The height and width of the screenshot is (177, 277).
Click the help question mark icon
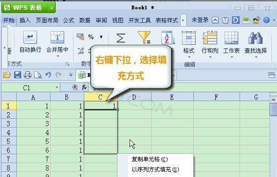266,20
